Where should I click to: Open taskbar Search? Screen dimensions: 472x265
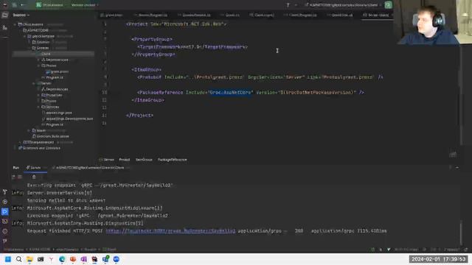tap(18, 259)
